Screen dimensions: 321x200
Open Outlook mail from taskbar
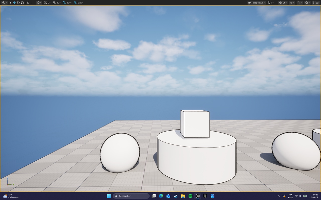click(x=168, y=196)
